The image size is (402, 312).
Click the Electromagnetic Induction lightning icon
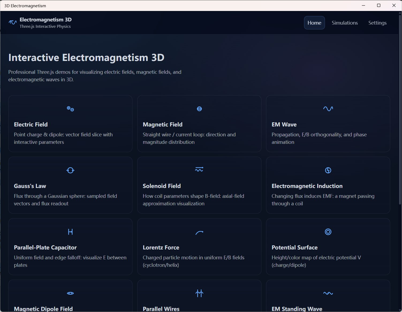[328, 170]
